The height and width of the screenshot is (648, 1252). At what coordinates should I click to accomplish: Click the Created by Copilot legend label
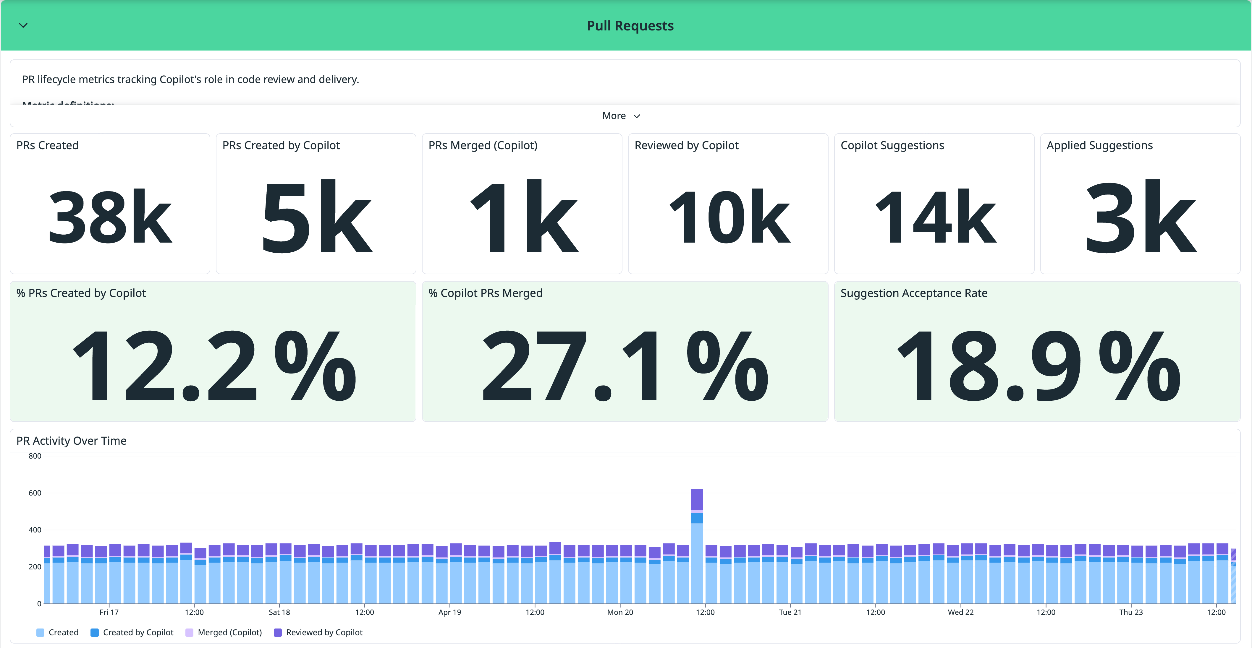point(138,632)
